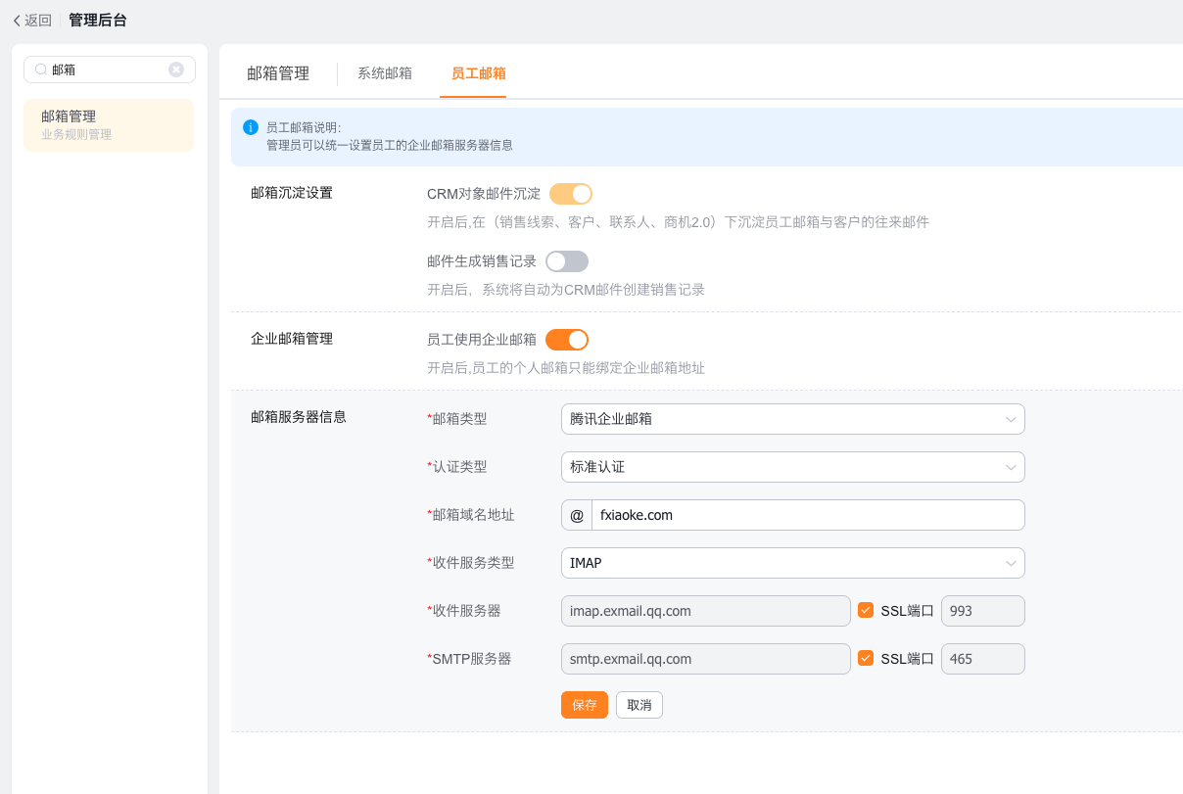Switch to the 系统邮箱 tab

point(385,73)
